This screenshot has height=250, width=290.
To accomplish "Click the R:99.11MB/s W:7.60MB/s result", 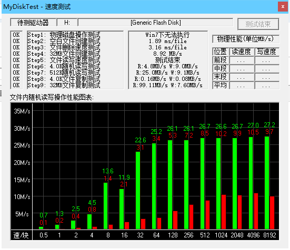I will click(x=167, y=85).
